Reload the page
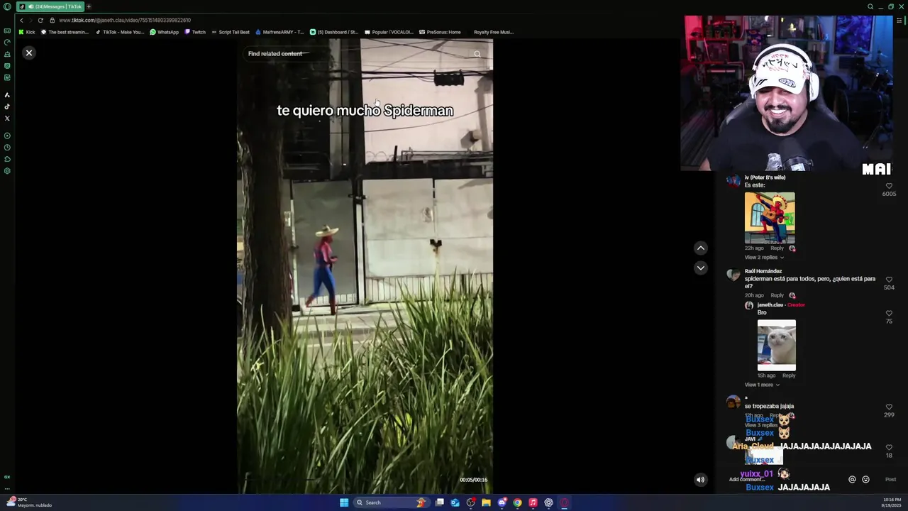This screenshot has width=908, height=511. pyautogui.click(x=40, y=20)
